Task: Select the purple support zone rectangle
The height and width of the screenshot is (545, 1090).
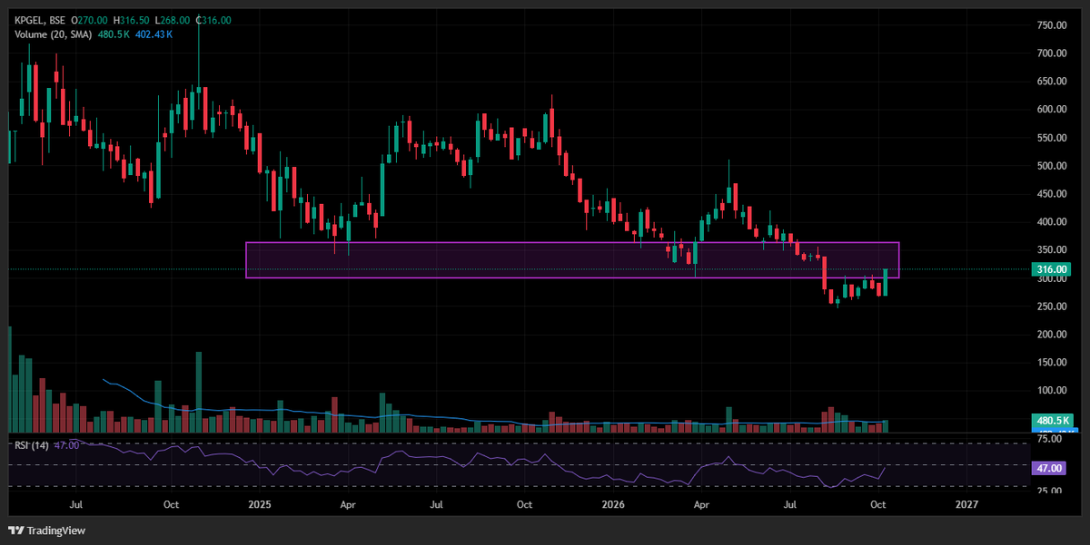Action: point(572,259)
